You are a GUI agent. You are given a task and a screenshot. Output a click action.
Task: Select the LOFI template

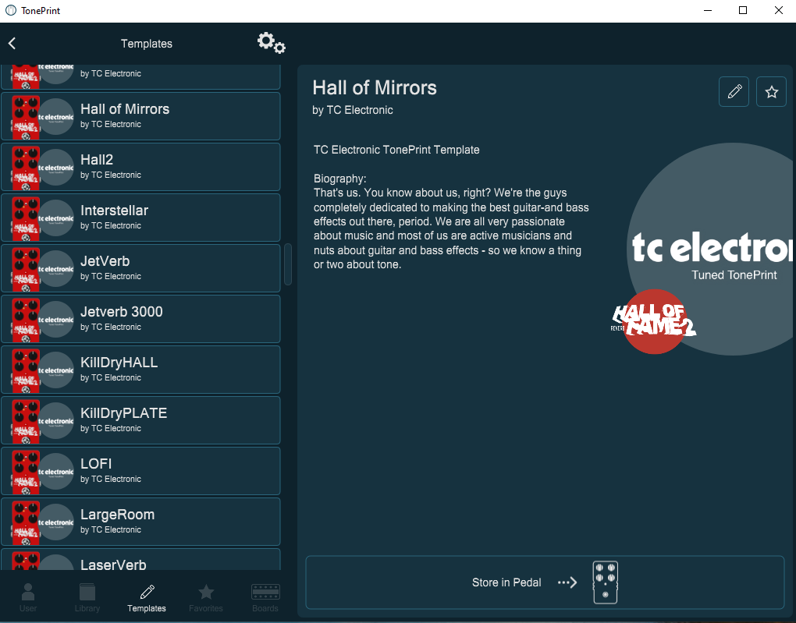point(140,471)
